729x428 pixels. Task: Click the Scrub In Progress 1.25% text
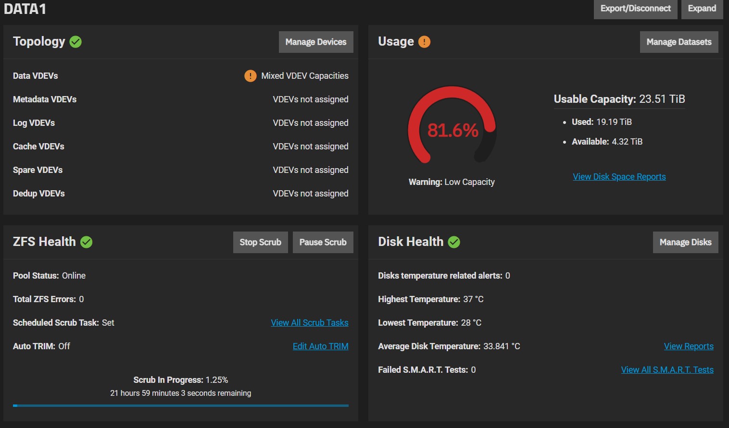(x=181, y=380)
